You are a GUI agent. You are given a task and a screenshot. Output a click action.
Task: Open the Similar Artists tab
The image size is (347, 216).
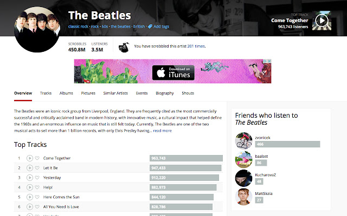(115, 93)
